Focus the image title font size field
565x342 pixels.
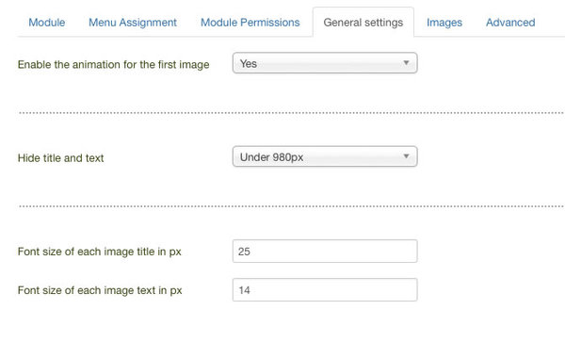click(x=325, y=252)
